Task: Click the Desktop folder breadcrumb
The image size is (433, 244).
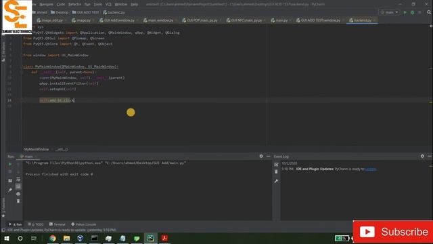Action: coord(60,12)
